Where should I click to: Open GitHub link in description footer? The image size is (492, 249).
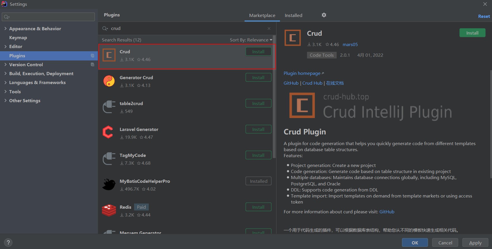[x=387, y=212]
